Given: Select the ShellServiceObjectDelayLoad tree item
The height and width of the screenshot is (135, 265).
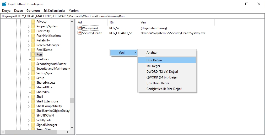Looking at the screenshot, I should (53, 111).
